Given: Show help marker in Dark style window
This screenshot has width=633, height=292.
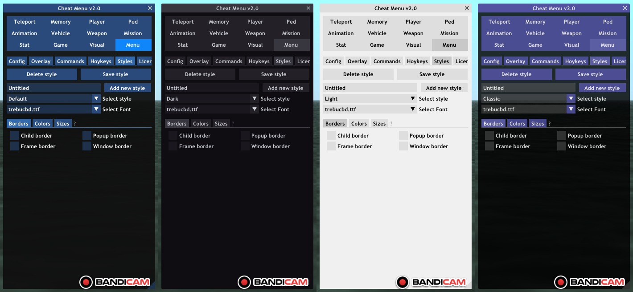Looking at the screenshot, I should coord(233,124).
